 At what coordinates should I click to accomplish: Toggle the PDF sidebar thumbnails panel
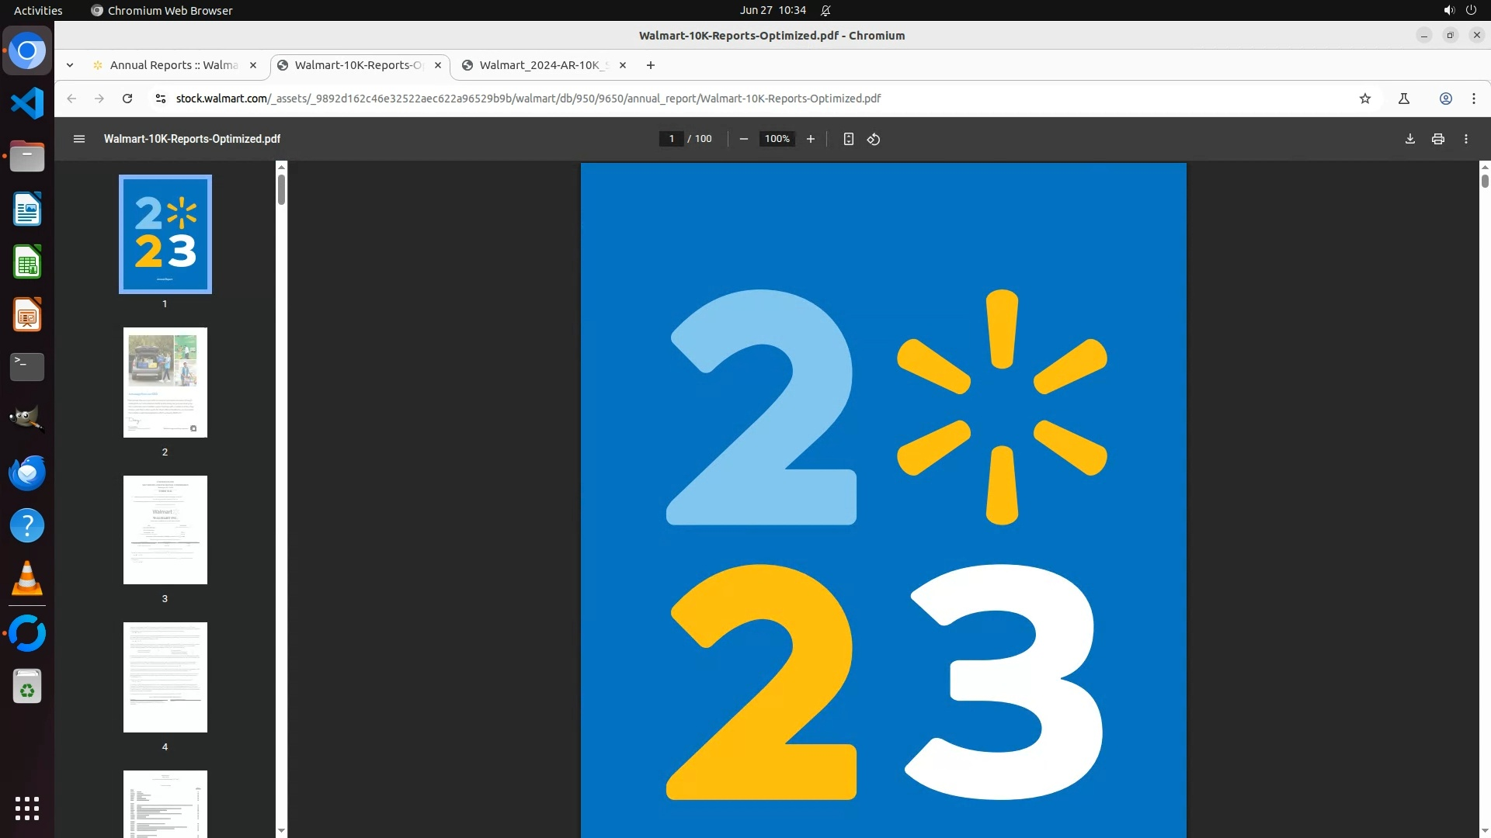pyautogui.click(x=78, y=139)
